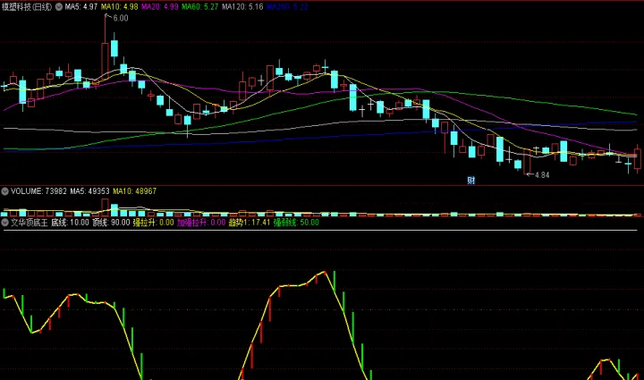Select the volume MA5: 49353 label
This screenshot has height=380, width=644.
click(x=89, y=191)
